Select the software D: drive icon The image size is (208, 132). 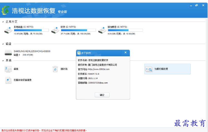coord(55,30)
